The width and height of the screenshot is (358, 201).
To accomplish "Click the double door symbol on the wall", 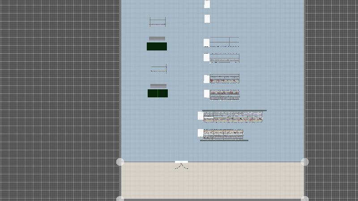I will click(x=181, y=164).
